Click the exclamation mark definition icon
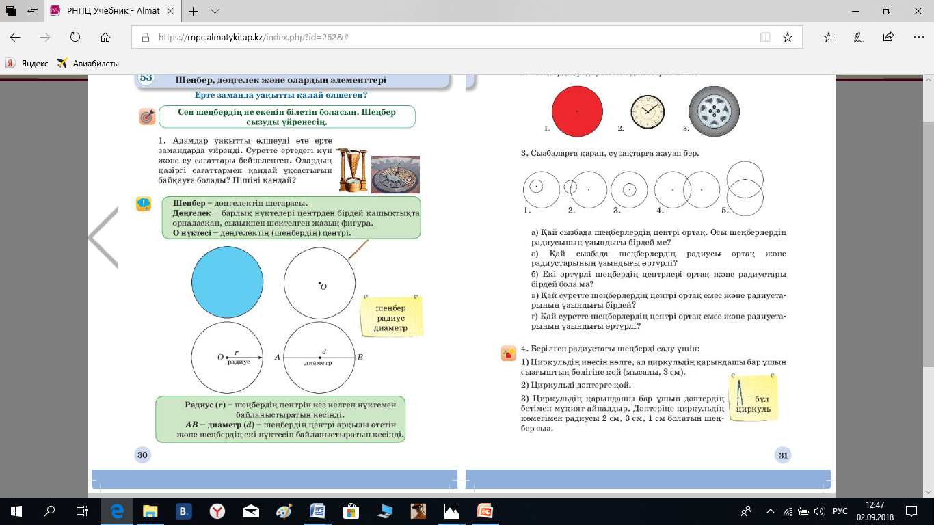Viewport: 934px width, 525px height. (x=144, y=204)
